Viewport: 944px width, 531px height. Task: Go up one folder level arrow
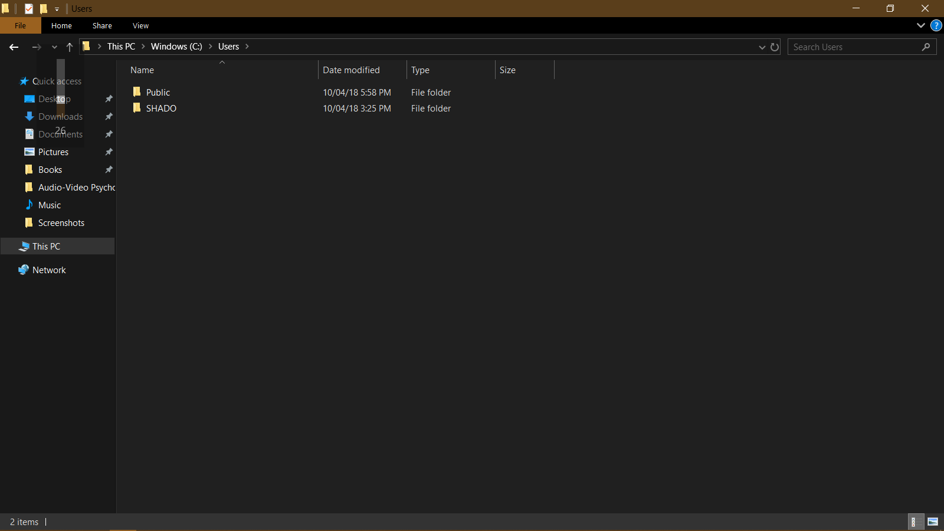pos(70,47)
